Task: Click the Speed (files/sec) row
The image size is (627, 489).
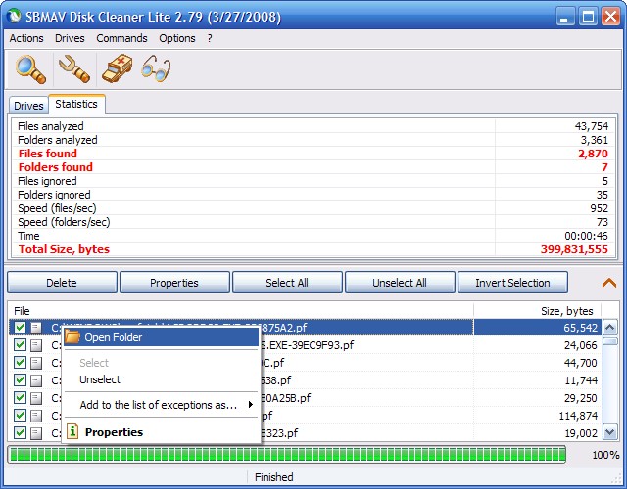Action: tap(313, 208)
